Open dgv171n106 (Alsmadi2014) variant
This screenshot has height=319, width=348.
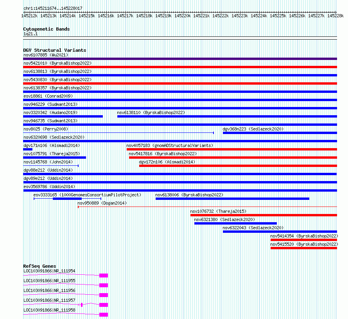pyautogui.click(x=52, y=145)
